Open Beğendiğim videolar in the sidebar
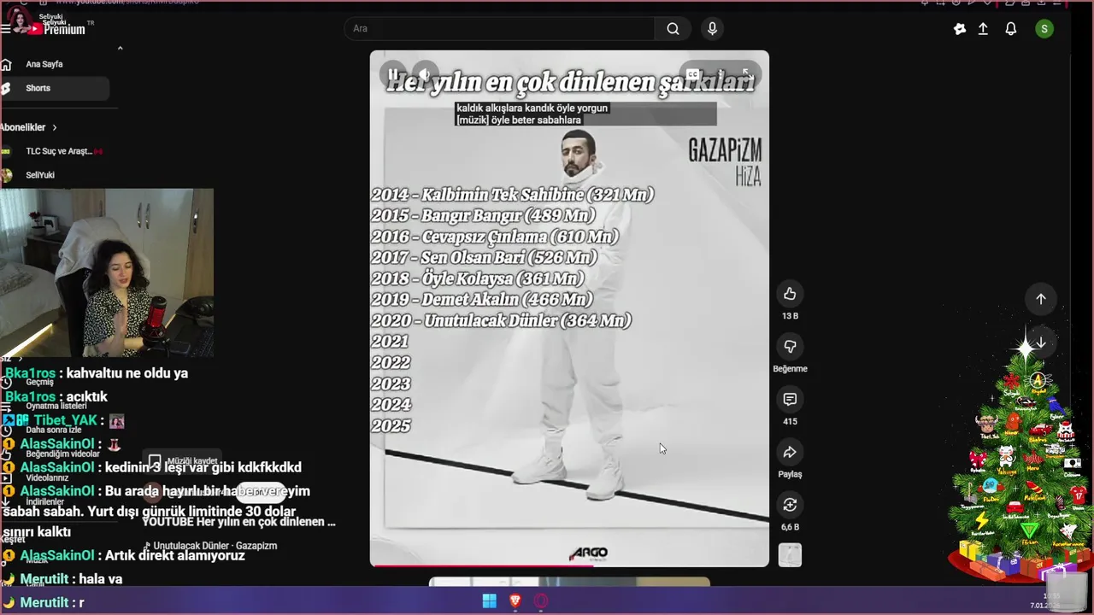 [62, 454]
